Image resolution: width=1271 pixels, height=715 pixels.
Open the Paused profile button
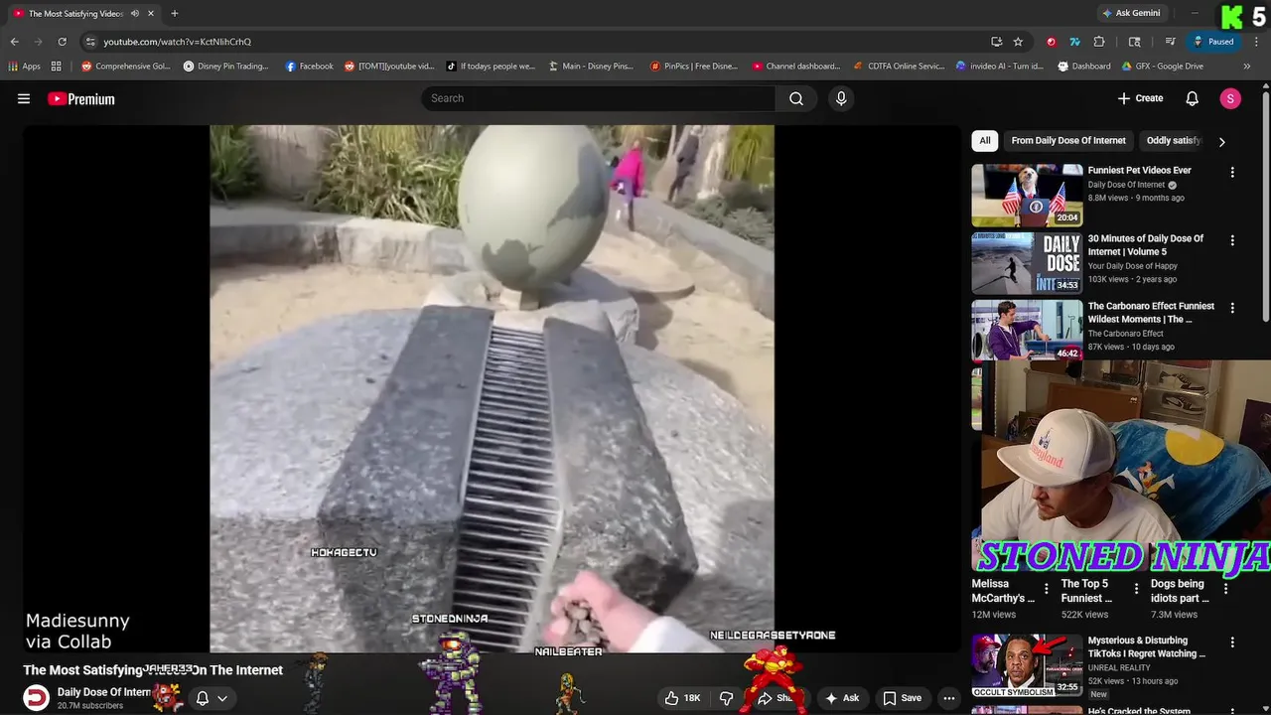[x=1213, y=42]
